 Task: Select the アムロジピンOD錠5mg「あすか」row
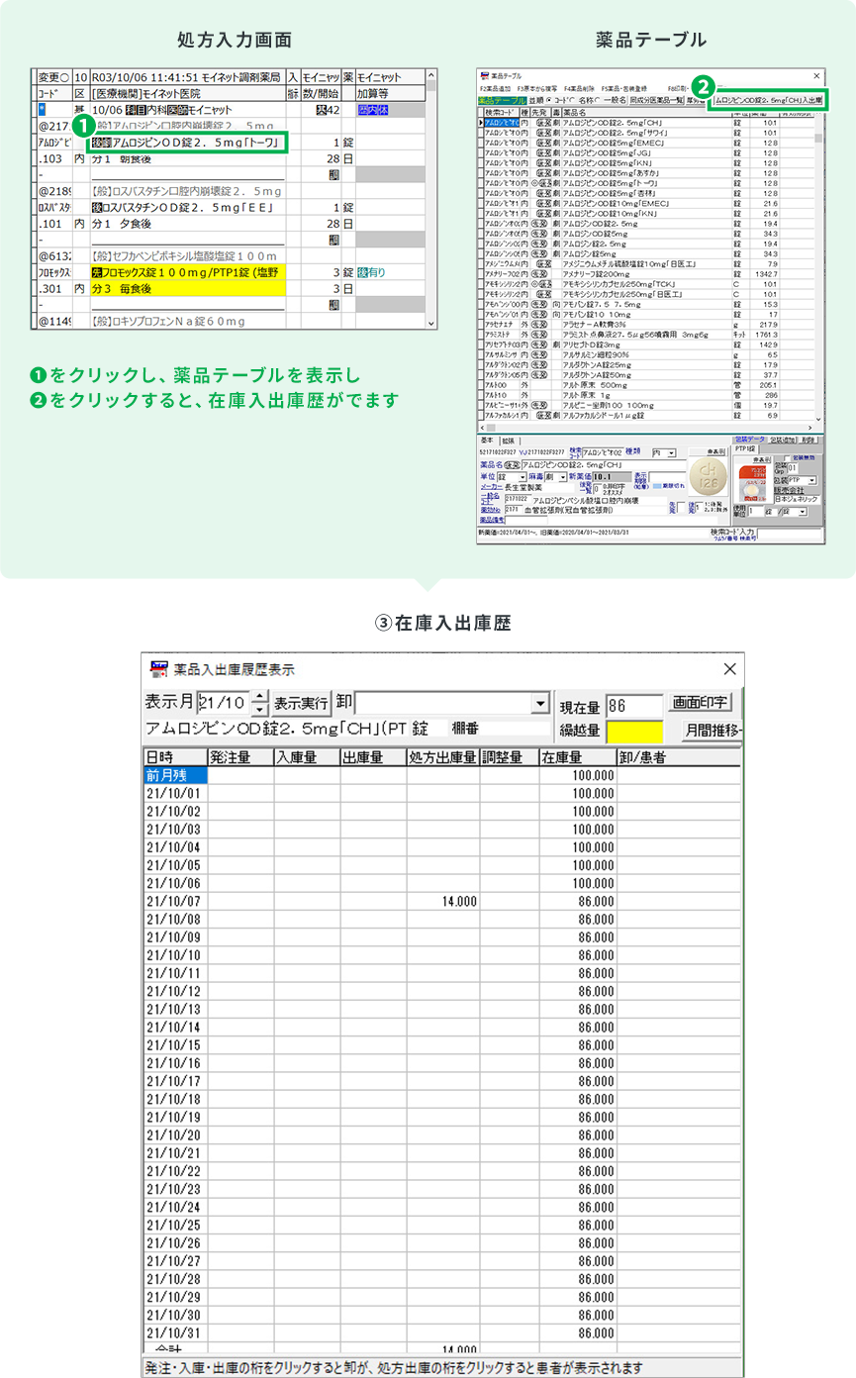pyautogui.click(x=647, y=172)
